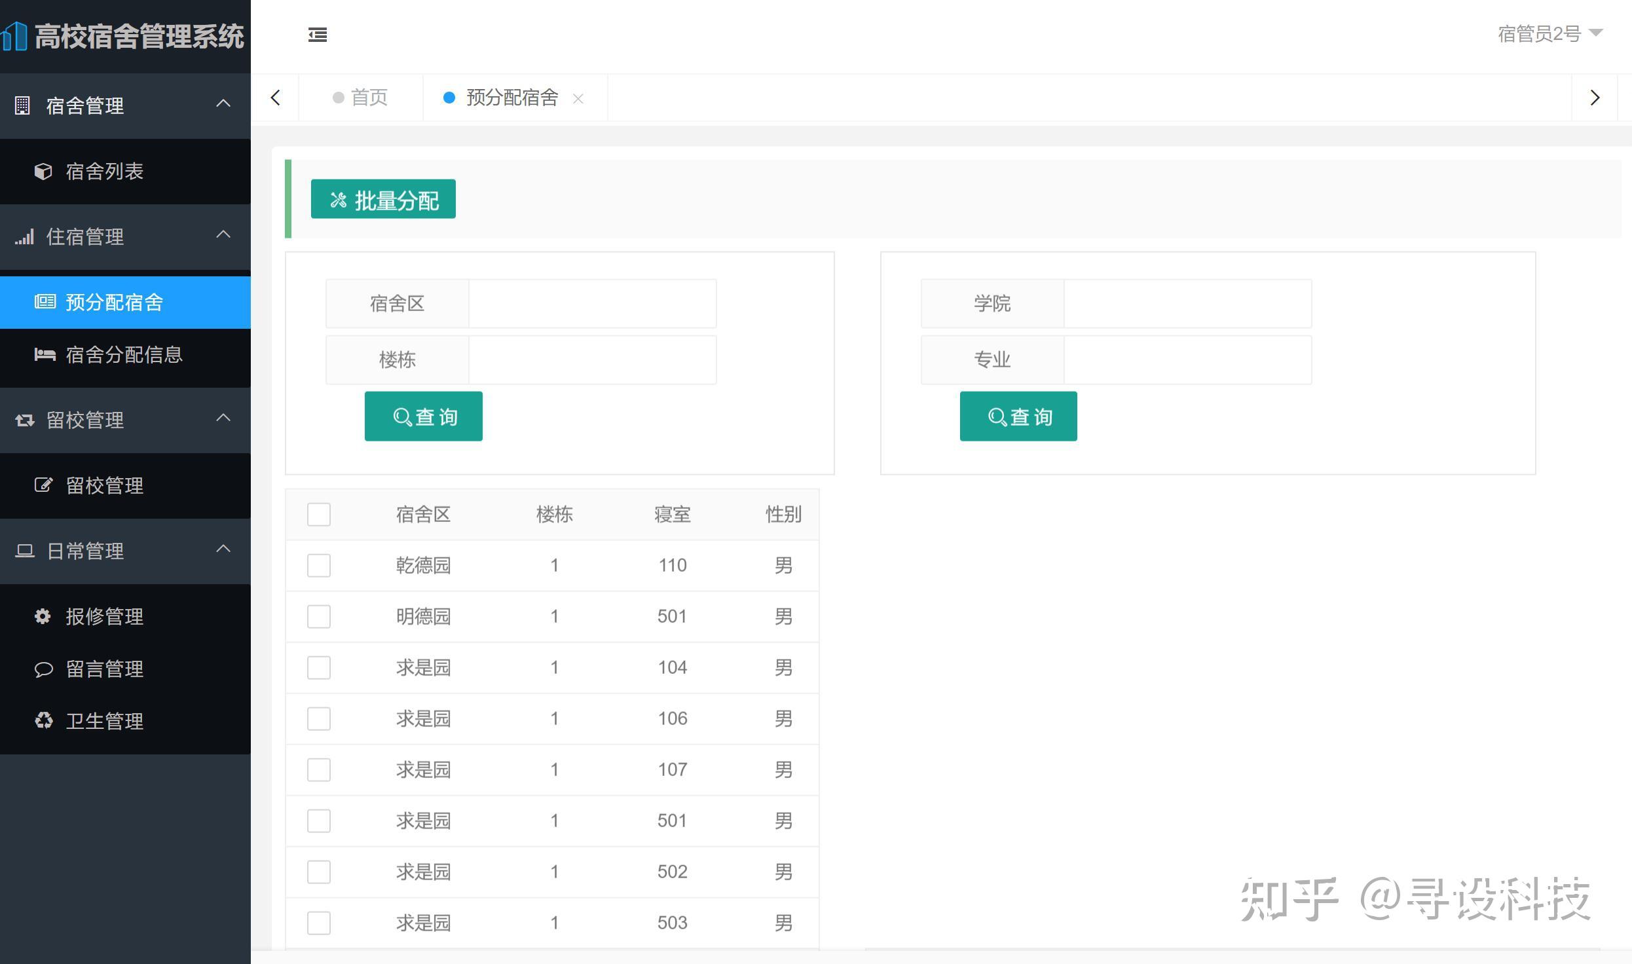Click the 预分配宿舍 sidebar list icon
The image size is (1632, 964).
tap(45, 301)
